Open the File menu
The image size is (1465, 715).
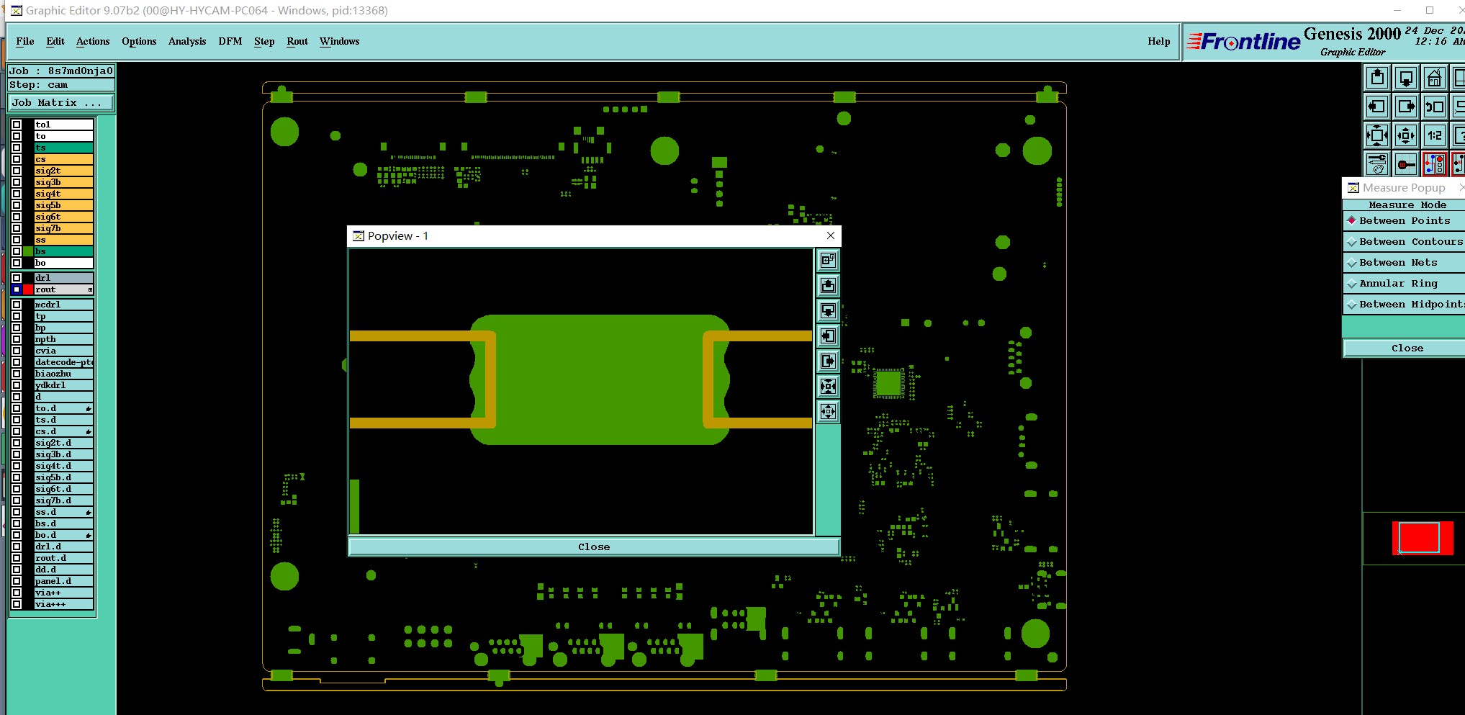click(25, 41)
